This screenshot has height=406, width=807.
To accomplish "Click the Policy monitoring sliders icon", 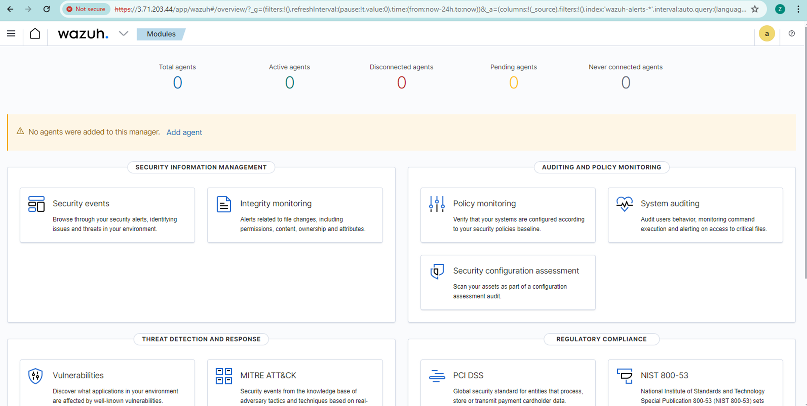I will 437,204.
